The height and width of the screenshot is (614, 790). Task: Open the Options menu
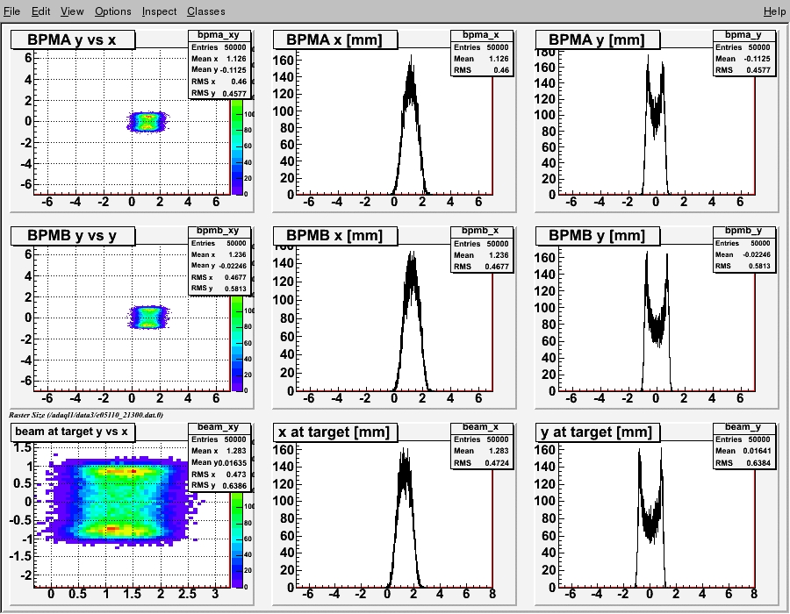(x=113, y=11)
